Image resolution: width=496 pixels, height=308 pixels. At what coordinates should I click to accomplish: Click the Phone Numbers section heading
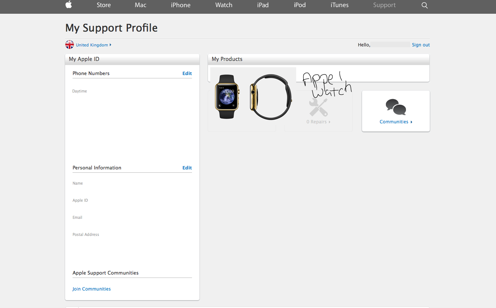(x=91, y=74)
